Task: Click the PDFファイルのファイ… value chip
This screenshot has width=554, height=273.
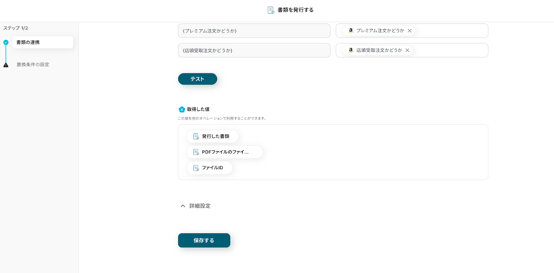Action: [225, 152]
